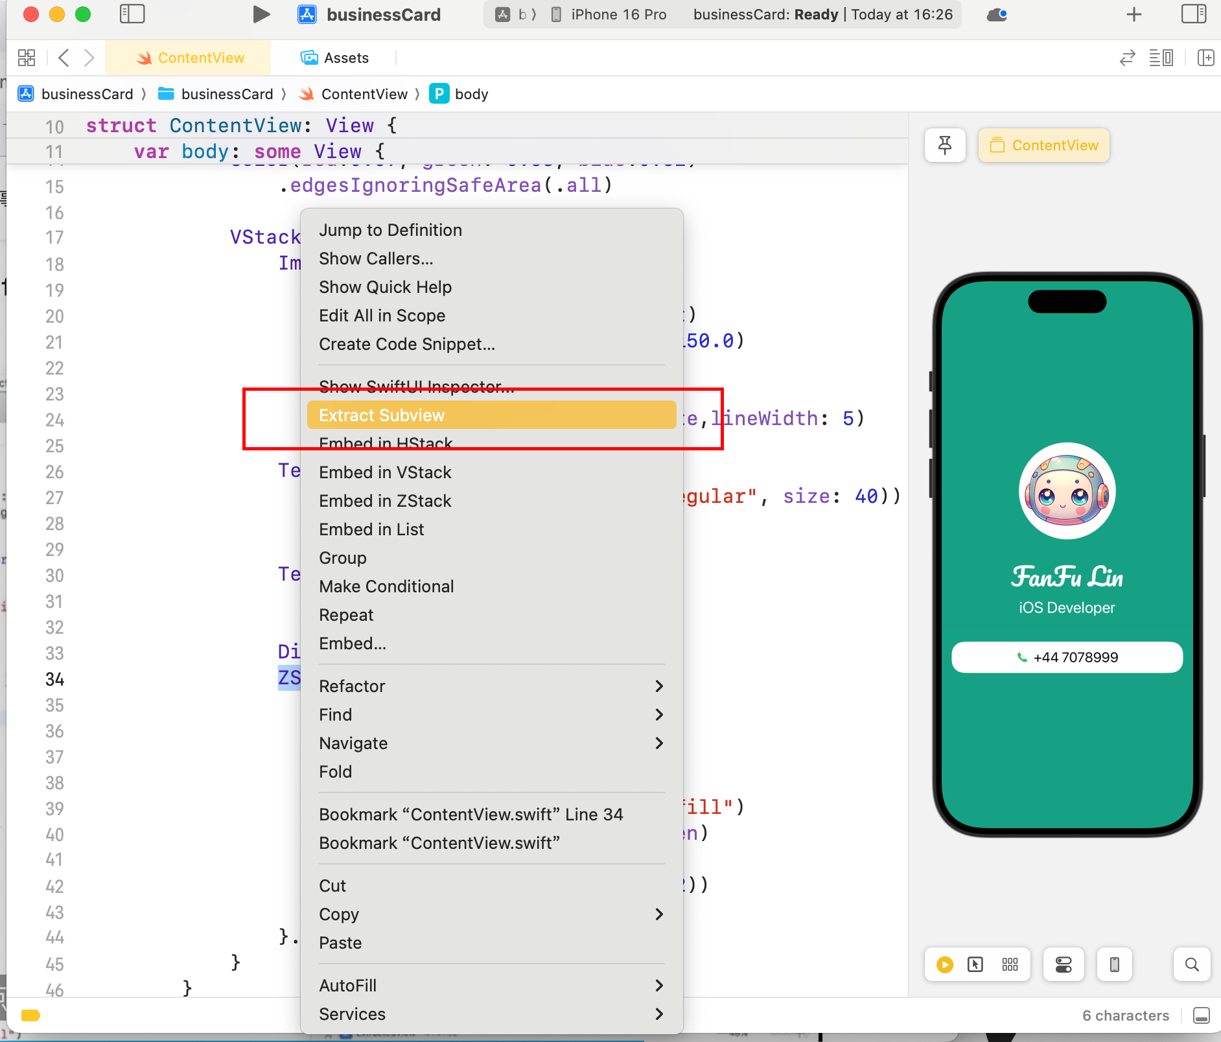Open the Xcode Cloud status icon
The height and width of the screenshot is (1042, 1221).
click(997, 14)
